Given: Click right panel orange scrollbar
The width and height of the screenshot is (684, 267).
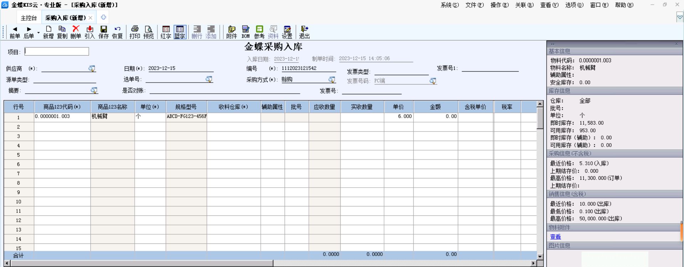Looking at the screenshot, I should coord(682,231).
